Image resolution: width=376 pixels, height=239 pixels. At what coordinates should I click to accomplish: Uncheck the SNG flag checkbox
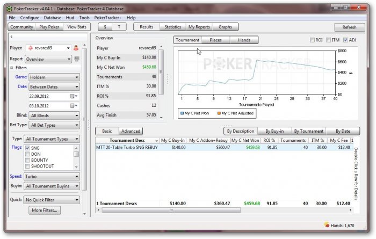pyautogui.click(x=27, y=148)
